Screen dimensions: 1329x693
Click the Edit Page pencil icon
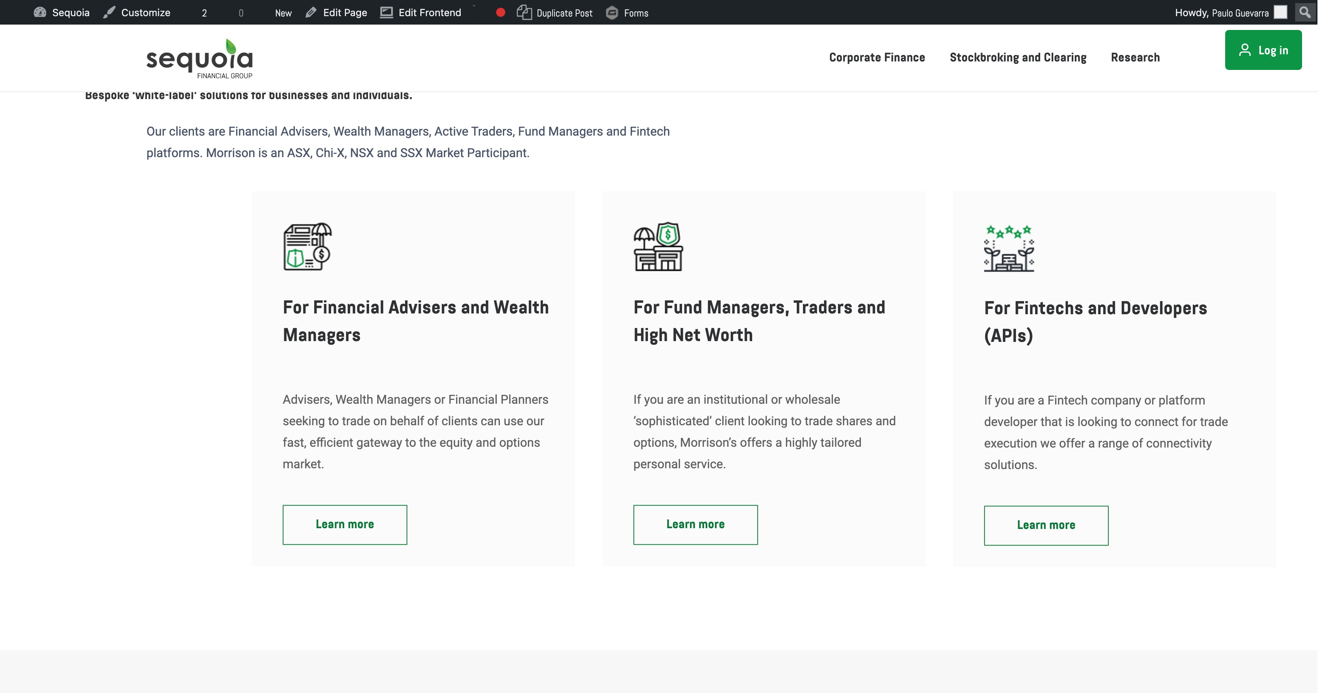(311, 12)
